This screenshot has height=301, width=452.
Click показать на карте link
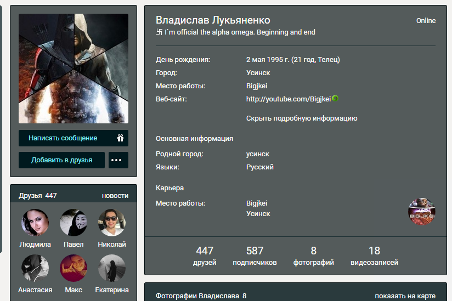point(405,296)
